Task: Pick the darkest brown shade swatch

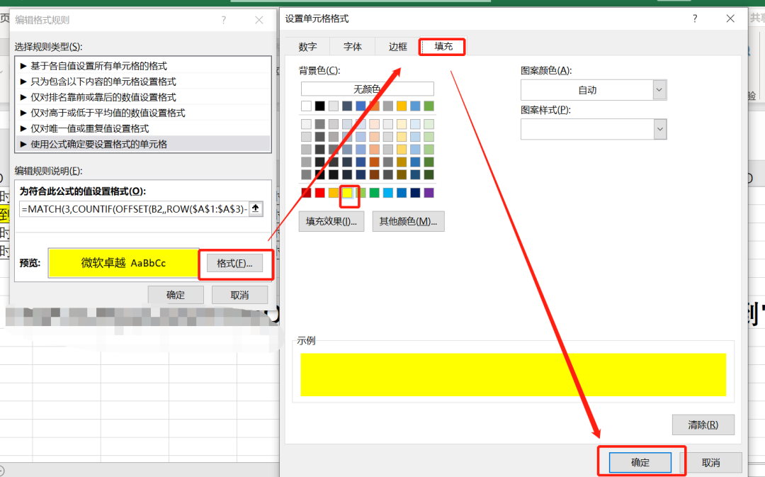Action: pos(374,174)
